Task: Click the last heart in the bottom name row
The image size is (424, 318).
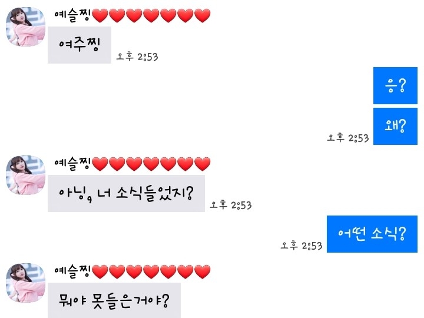Action: (x=202, y=271)
